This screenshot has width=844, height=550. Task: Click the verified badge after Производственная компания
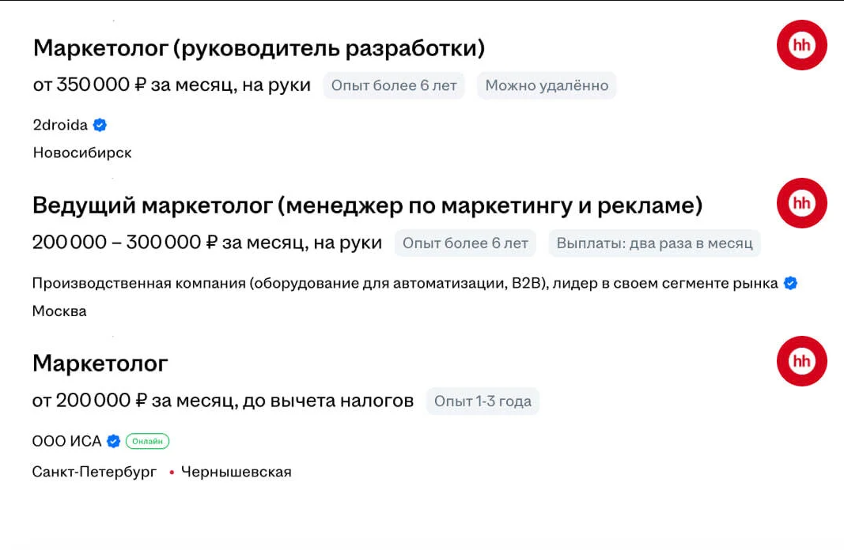(x=790, y=283)
